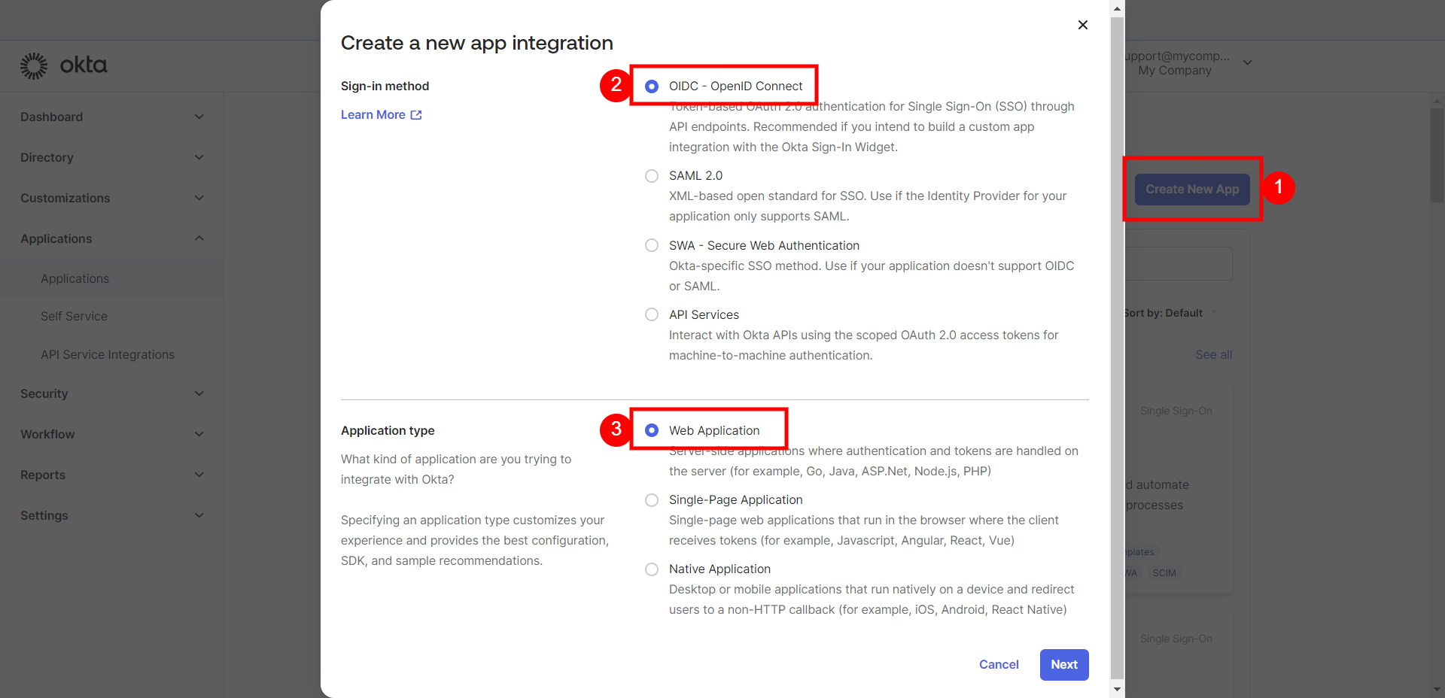Viewport: 1445px width, 698px height.
Task: Select the SAML 2.0 radio button
Action: [652, 176]
